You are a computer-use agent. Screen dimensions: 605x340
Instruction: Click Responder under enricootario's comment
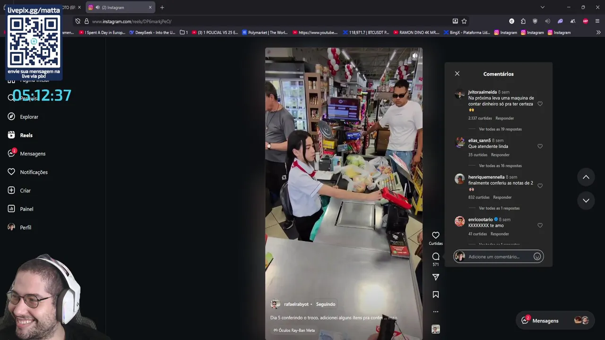pyautogui.click(x=500, y=234)
